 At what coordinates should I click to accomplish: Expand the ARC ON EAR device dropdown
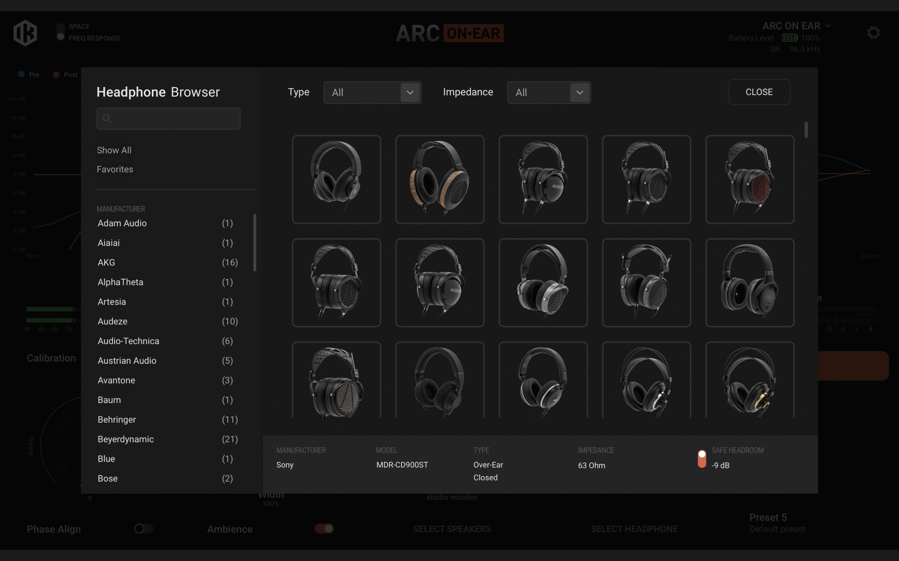(x=827, y=26)
